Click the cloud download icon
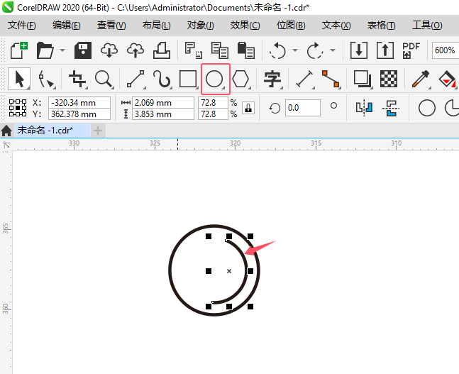The image size is (459, 374). click(x=109, y=50)
